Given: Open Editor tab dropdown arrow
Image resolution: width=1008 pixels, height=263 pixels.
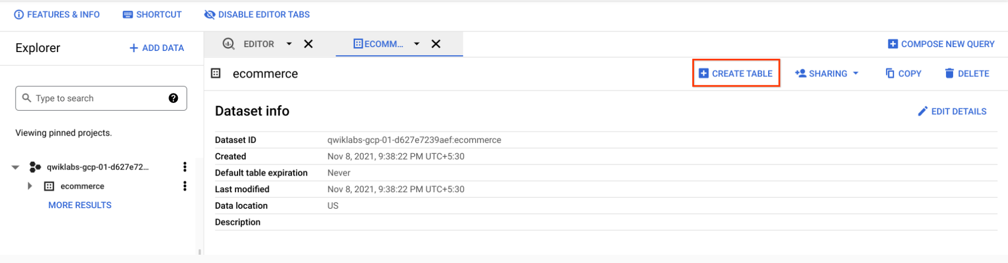Looking at the screenshot, I should (x=289, y=44).
